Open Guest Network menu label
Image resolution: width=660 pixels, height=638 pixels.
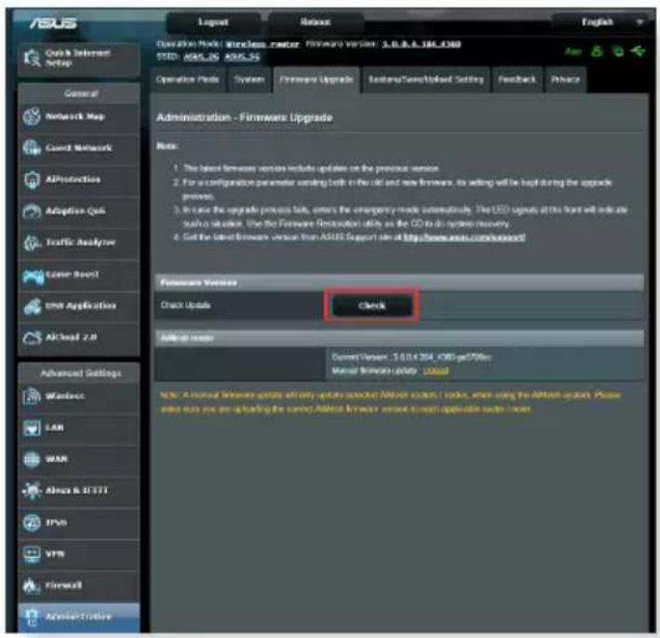tap(79, 148)
